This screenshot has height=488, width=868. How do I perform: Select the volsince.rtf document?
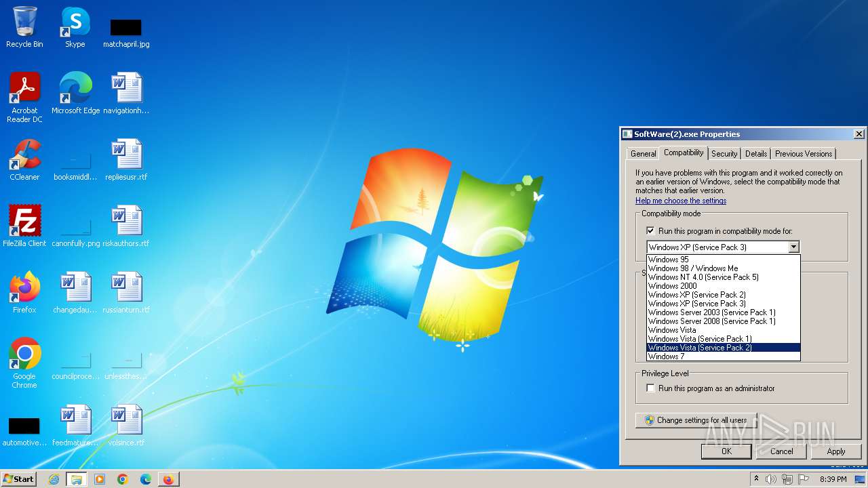(x=126, y=426)
